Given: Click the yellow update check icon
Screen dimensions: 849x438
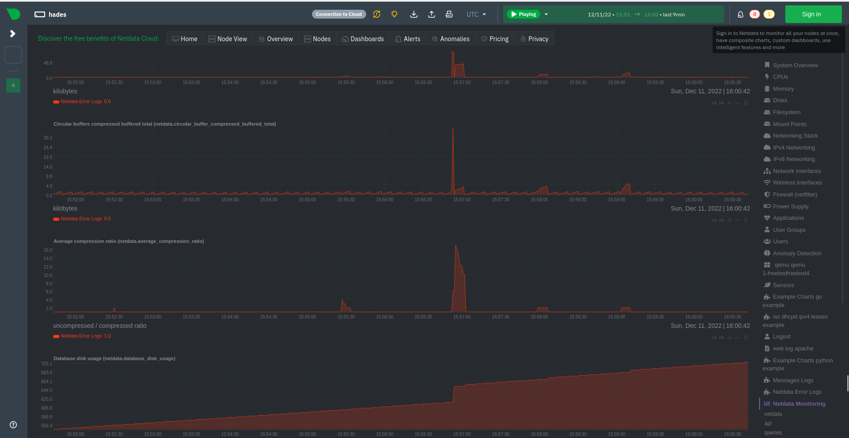Looking at the screenshot, I should tap(377, 14).
